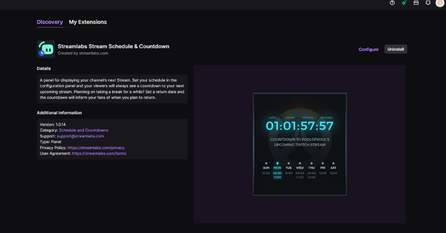
Task: Switch to the My Extensions tab
Action: (88, 22)
